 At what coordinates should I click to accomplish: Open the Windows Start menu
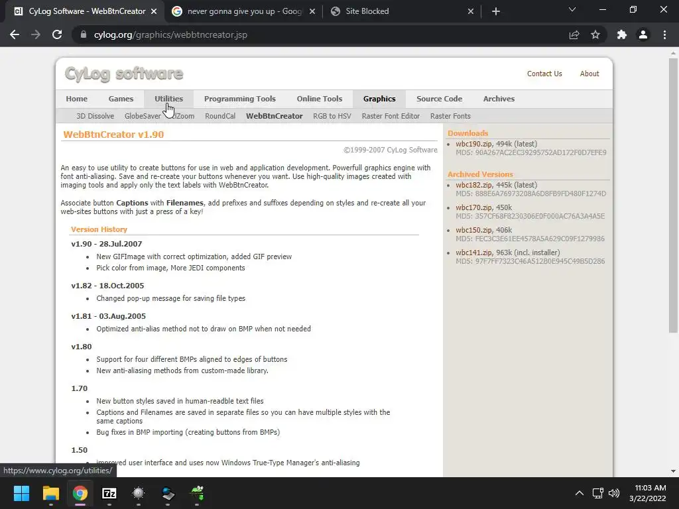point(21,493)
